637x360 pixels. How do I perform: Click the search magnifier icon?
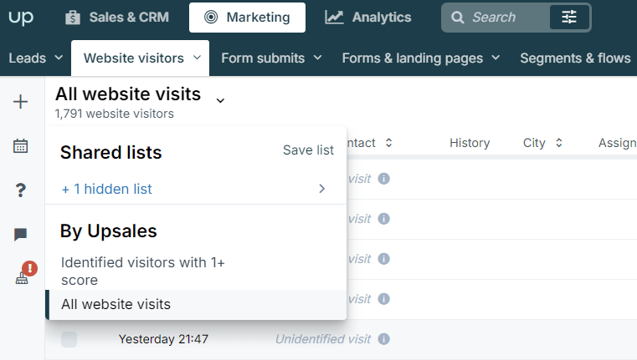pos(457,18)
